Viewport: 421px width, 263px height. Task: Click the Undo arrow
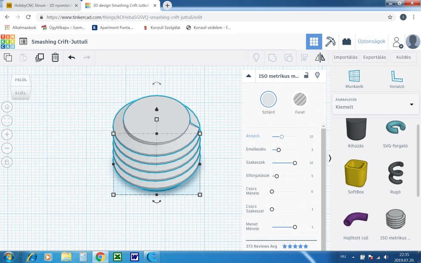71,57
